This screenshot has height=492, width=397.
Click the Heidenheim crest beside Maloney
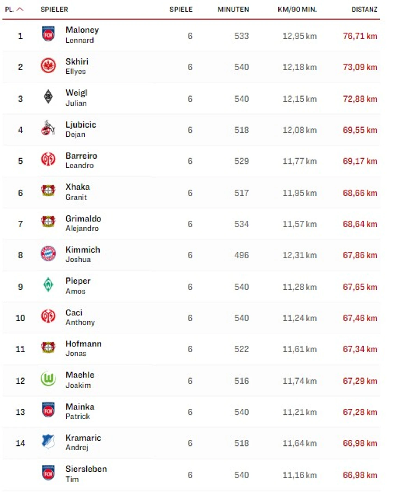pos(48,34)
